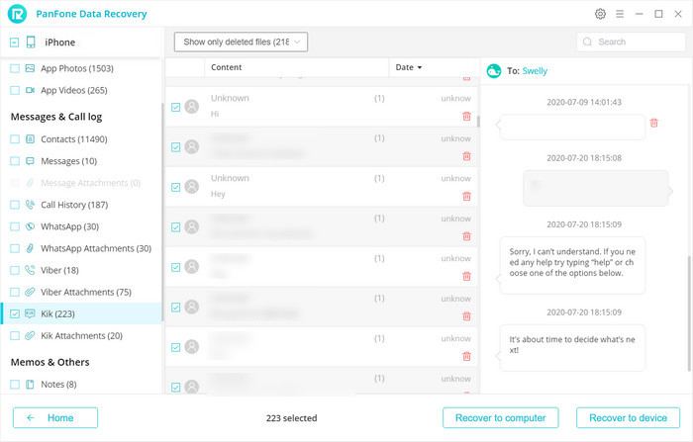The width and height of the screenshot is (693, 442).
Task: Click the message list scrollbar
Action: pyautogui.click(x=478, y=121)
